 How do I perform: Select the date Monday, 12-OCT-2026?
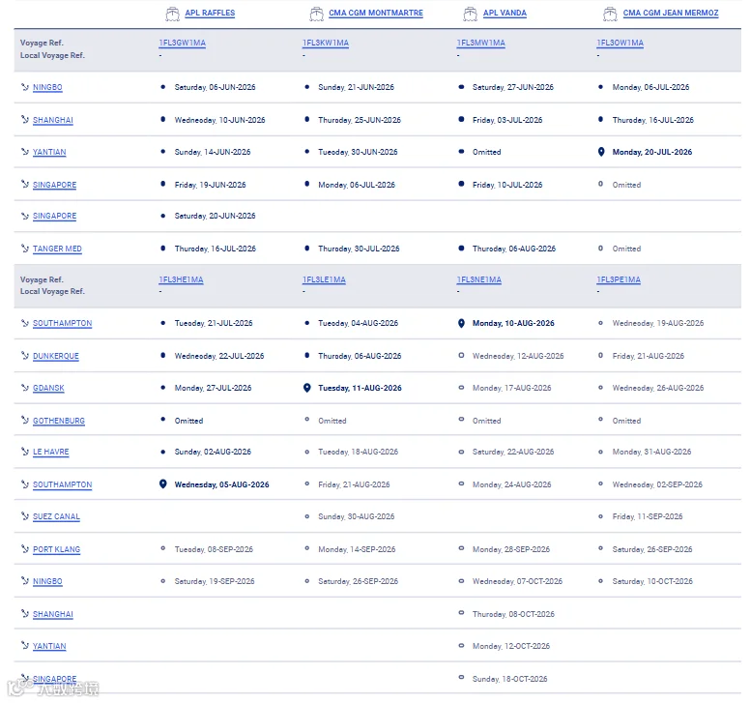point(511,646)
